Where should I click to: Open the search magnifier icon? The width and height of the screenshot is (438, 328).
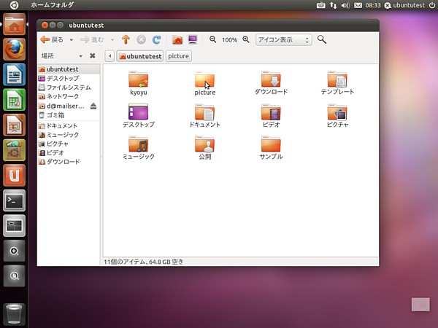(322, 39)
